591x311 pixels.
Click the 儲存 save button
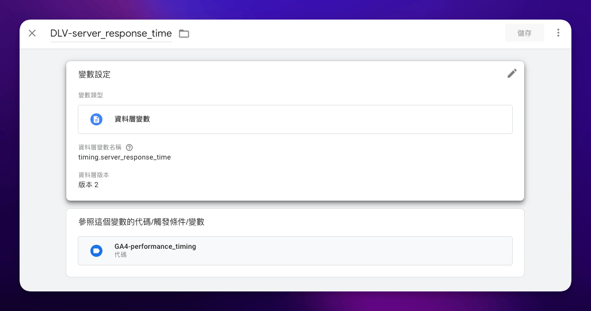point(524,32)
